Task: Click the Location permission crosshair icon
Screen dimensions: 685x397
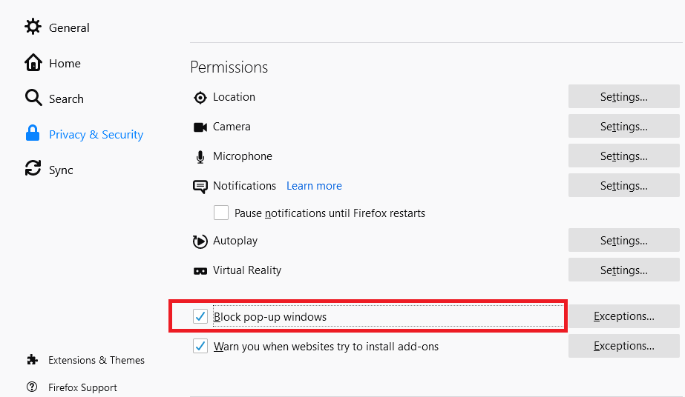Action: [200, 97]
